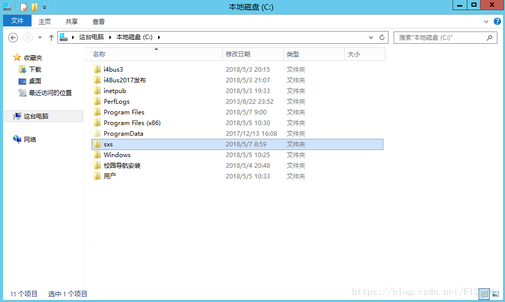Refresh the current folder view
This screenshot has width=505, height=302.
click(x=382, y=38)
